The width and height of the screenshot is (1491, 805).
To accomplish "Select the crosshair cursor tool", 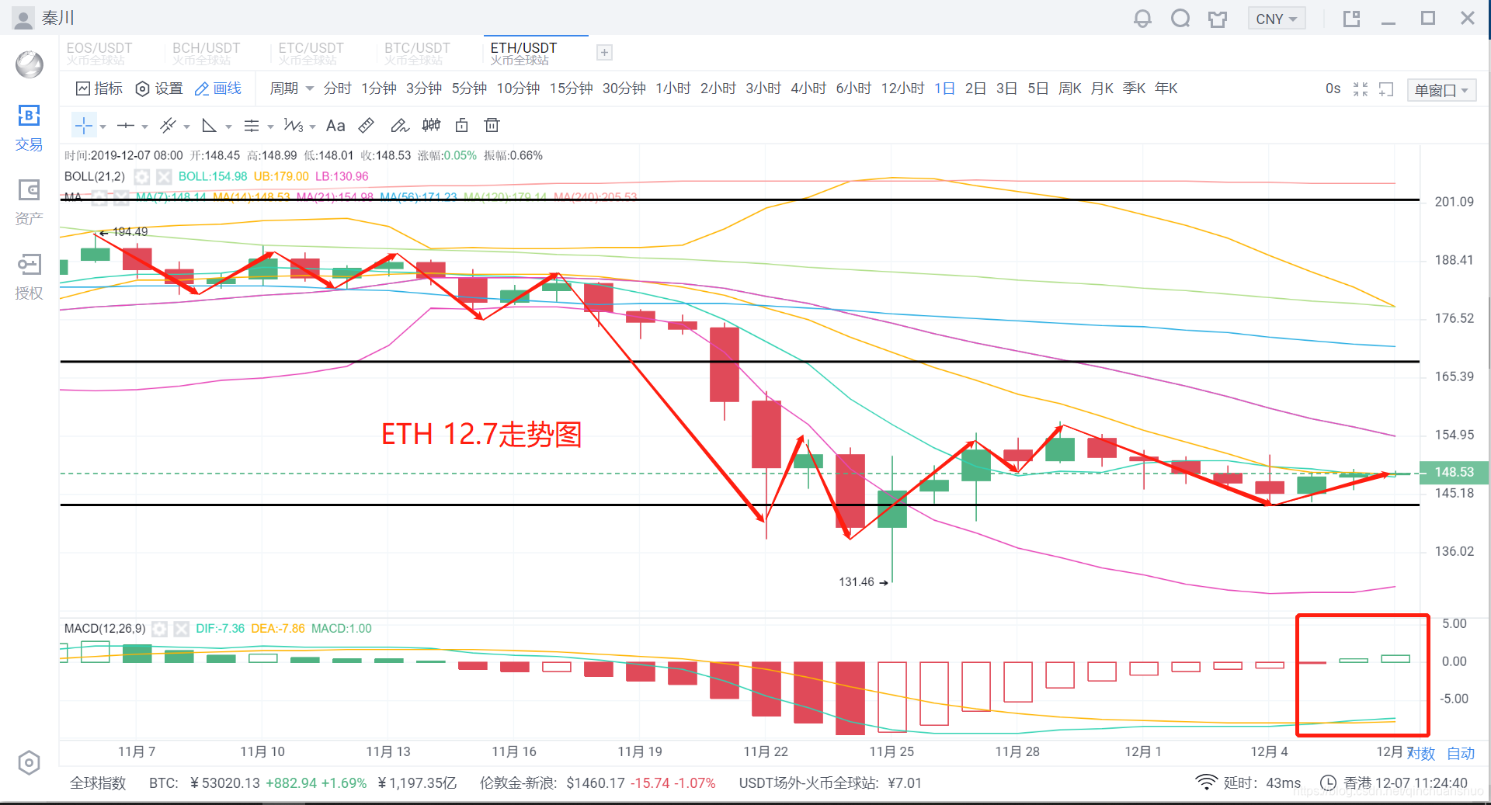I will tap(84, 126).
